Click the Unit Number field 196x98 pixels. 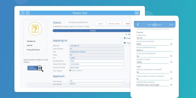coord(96,49)
